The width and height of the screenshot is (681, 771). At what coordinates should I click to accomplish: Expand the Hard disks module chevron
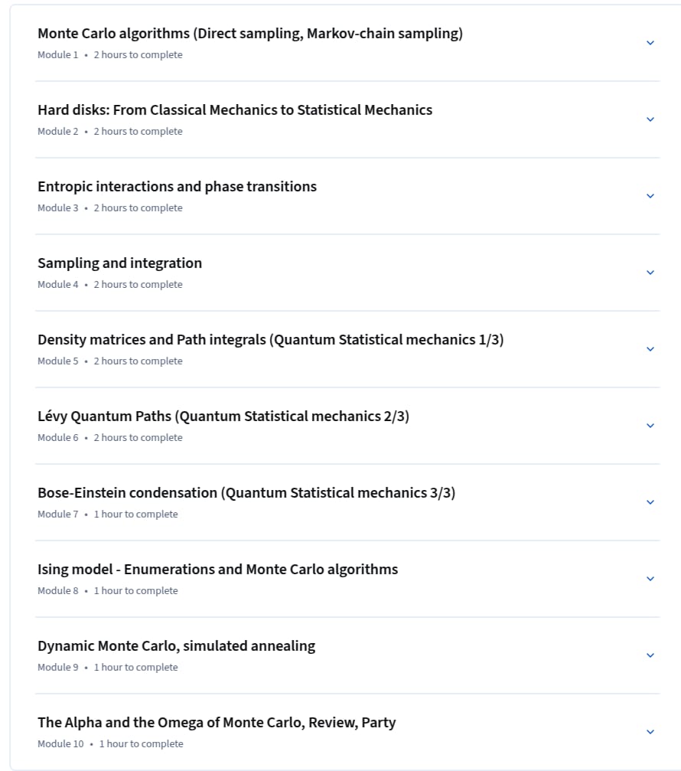coord(650,119)
